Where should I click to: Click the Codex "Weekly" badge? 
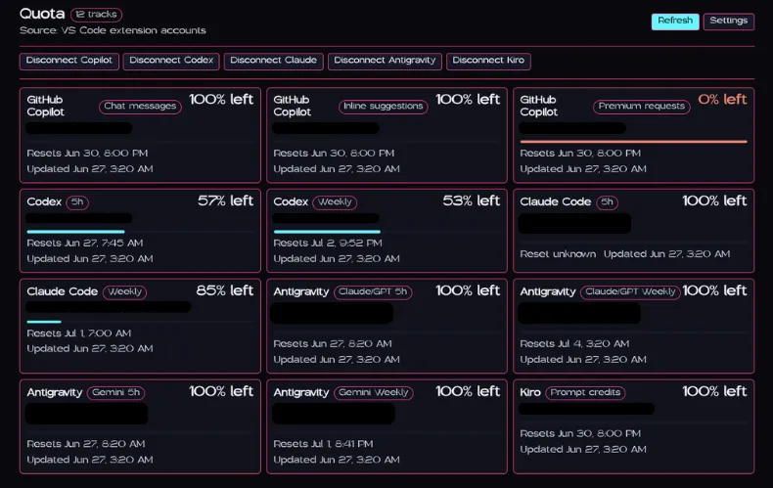click(335, 202)
